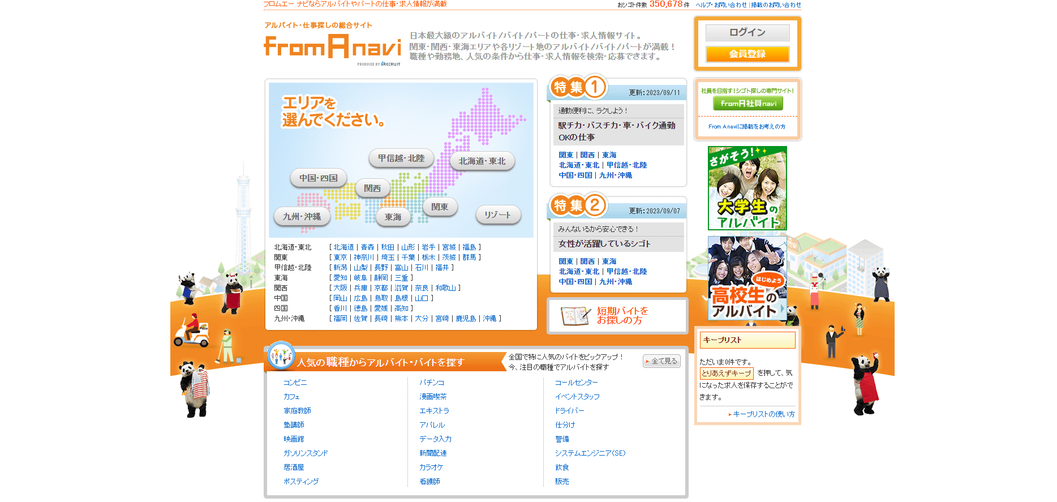Click 九州・沖縄 under 特集1
Image resolution: width=1057 pixels, height=502 pixels.
point(616,175)
